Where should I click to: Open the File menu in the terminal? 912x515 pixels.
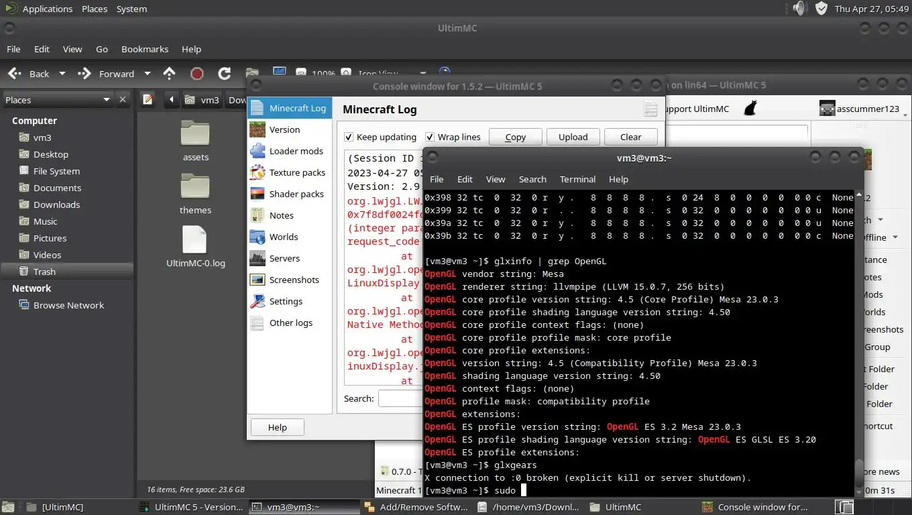pos(437,179)
